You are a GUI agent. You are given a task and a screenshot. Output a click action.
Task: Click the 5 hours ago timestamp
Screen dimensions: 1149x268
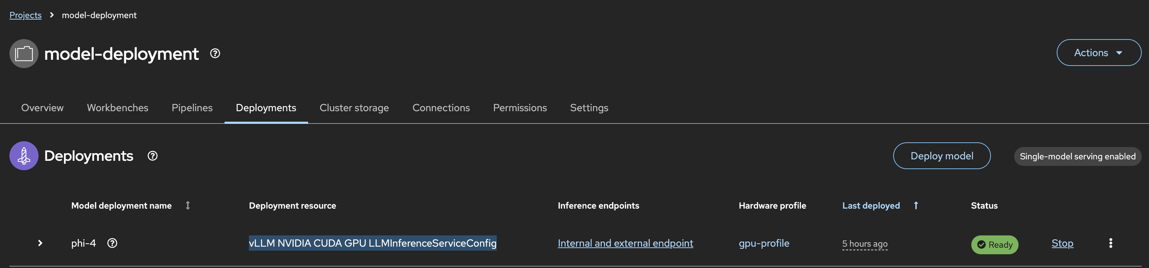tap(864, 244)
